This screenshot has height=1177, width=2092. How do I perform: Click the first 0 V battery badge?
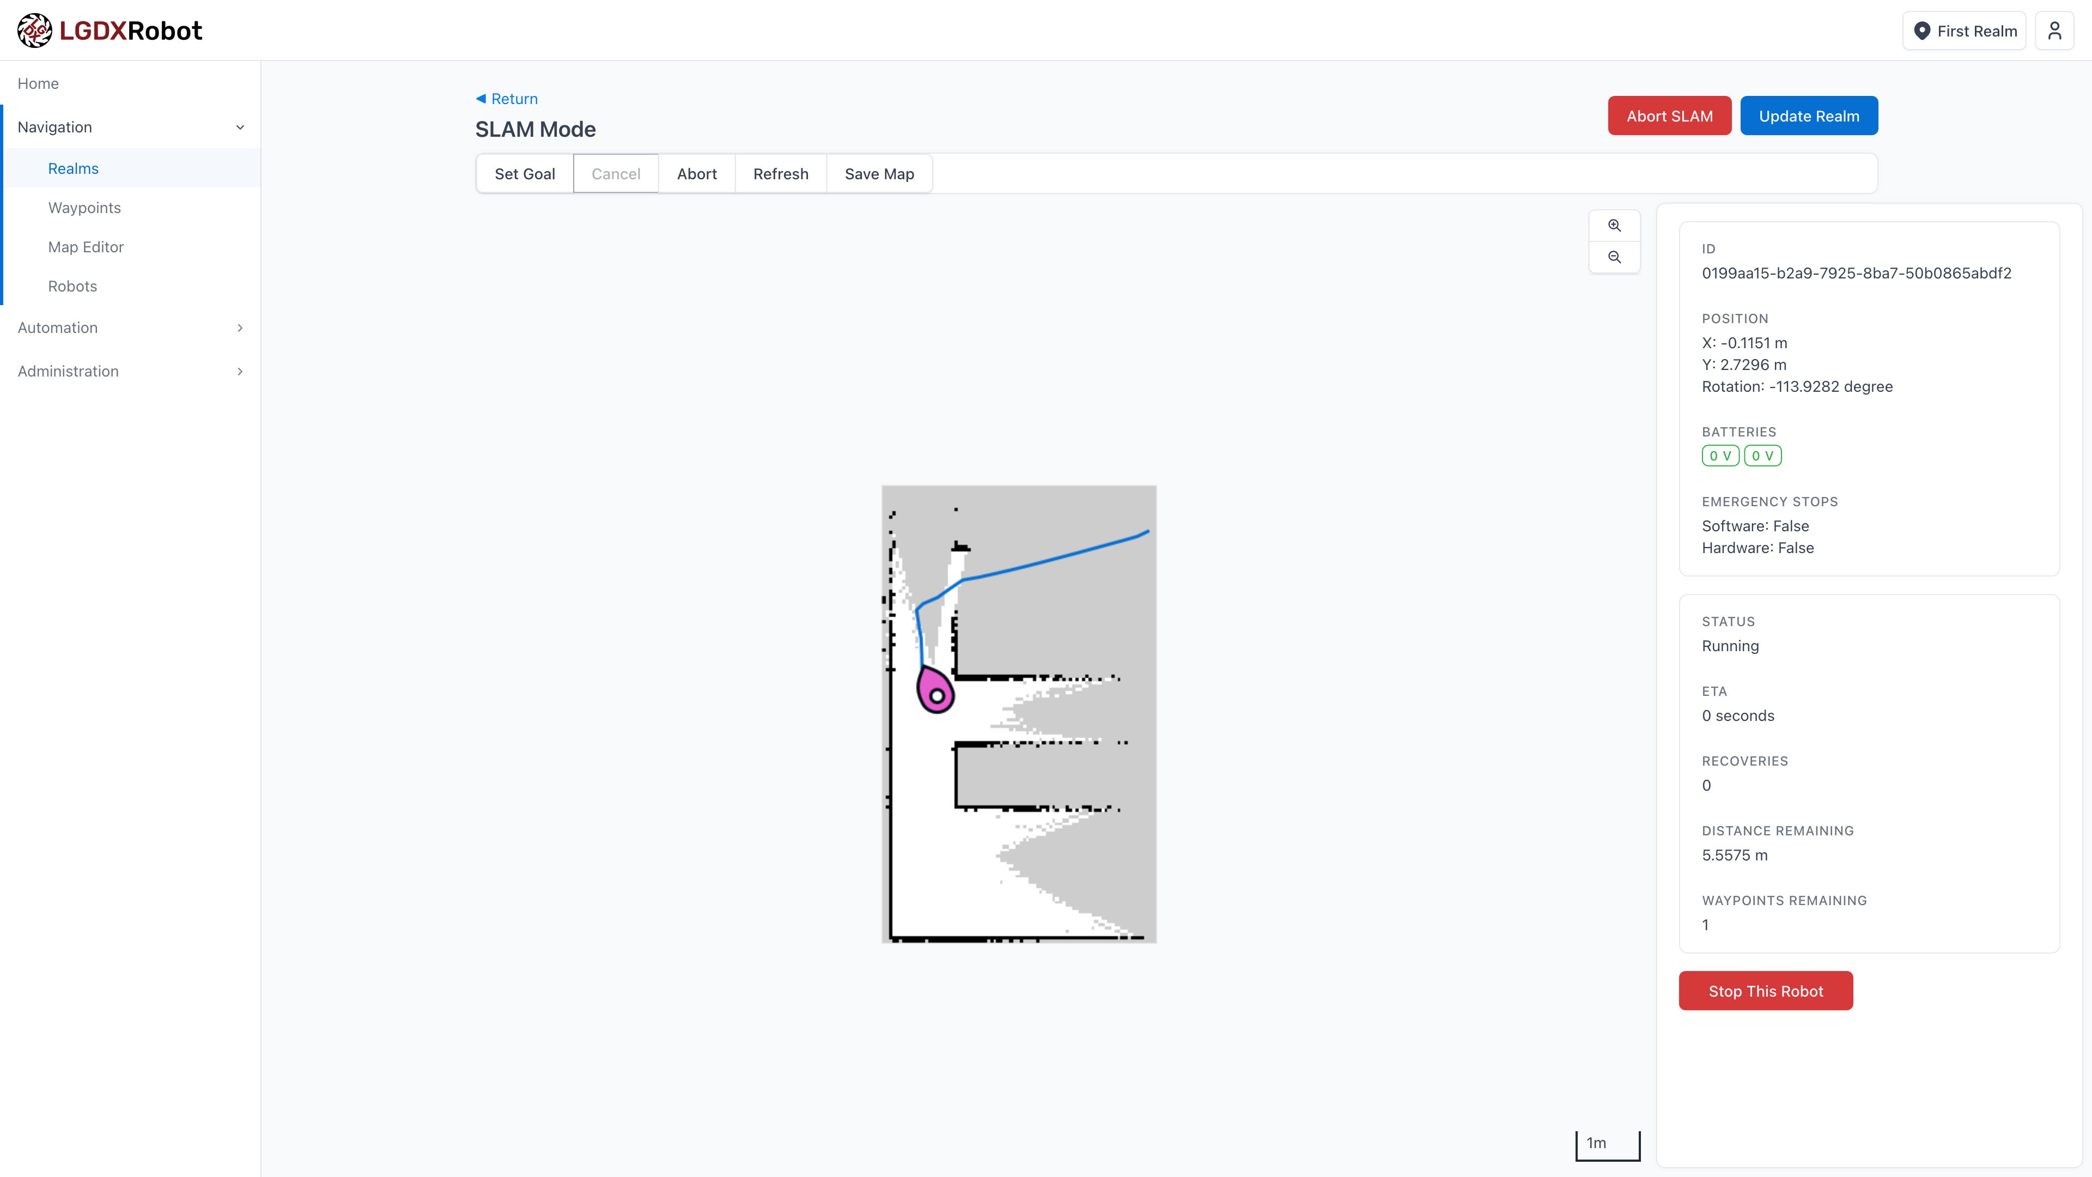(1720, 456)
